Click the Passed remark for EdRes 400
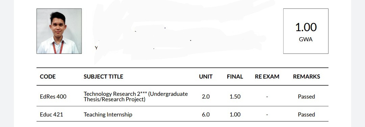Viewport: 365px width, 127px height. pos(306,97)
